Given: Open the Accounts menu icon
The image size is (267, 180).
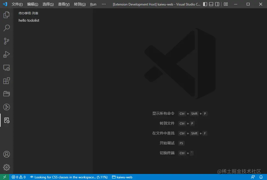Looking at the screenshot, I should click(x=7, y=154).
